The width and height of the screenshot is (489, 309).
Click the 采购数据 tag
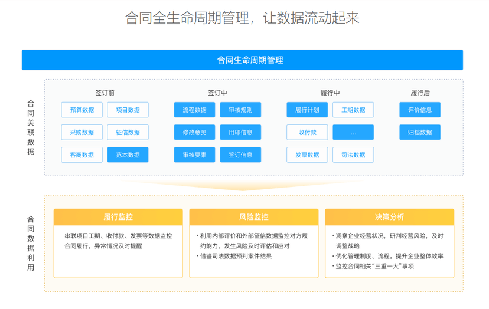81,132
